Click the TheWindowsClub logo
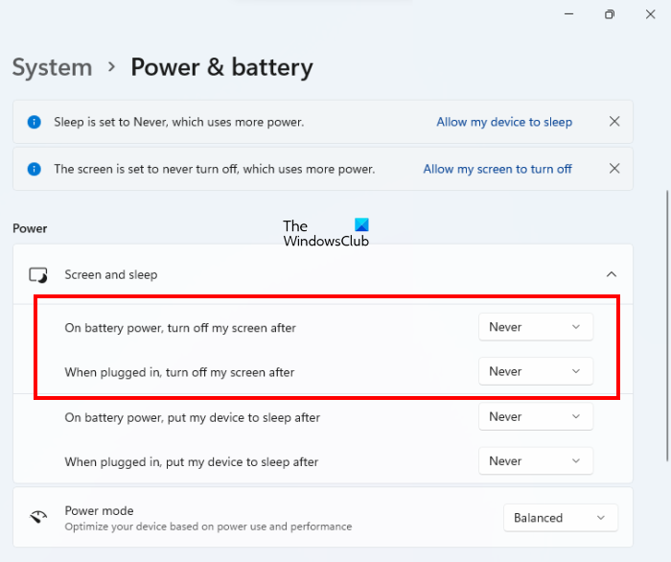Screen dimensions: 671x562 coord(326,233)
